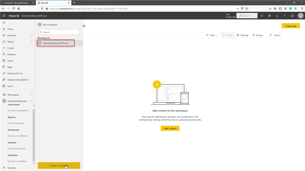Go back with browser back arrow
The height and width of the screenshot is (171, 305).
click(3, 8)
